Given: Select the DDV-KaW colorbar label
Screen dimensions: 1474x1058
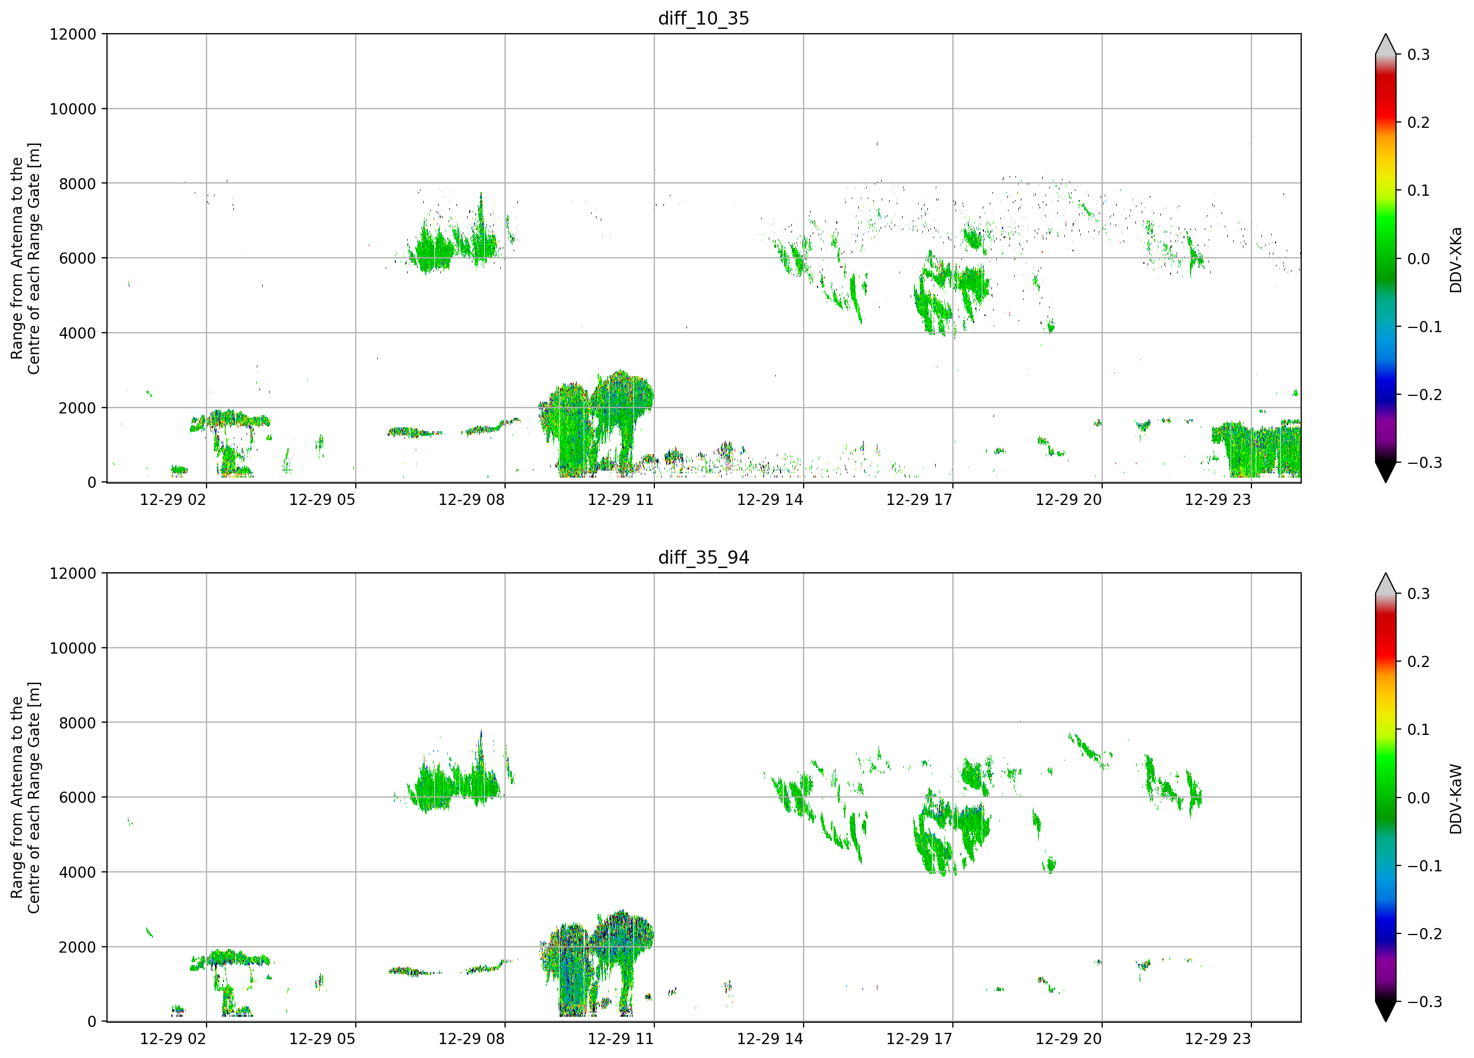Looking at the screenshot, I should tap(1456, 799).
